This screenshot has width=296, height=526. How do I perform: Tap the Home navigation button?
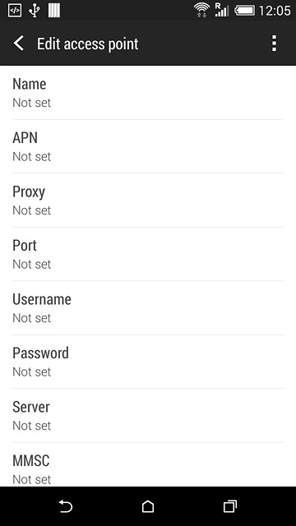coord(148,506)
